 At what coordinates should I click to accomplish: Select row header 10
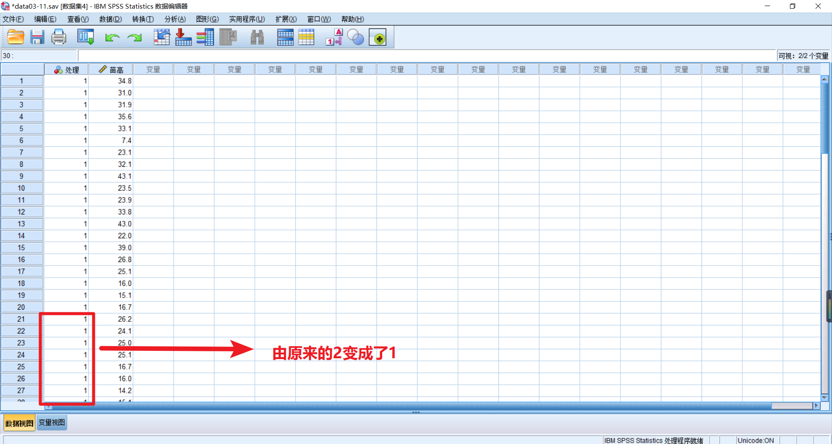coord(22,188)
